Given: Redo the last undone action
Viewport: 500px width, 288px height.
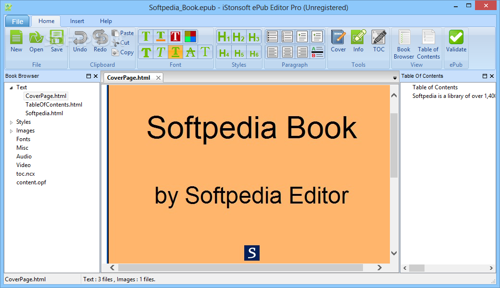Looking at the screenshot, I should [100, 41].
